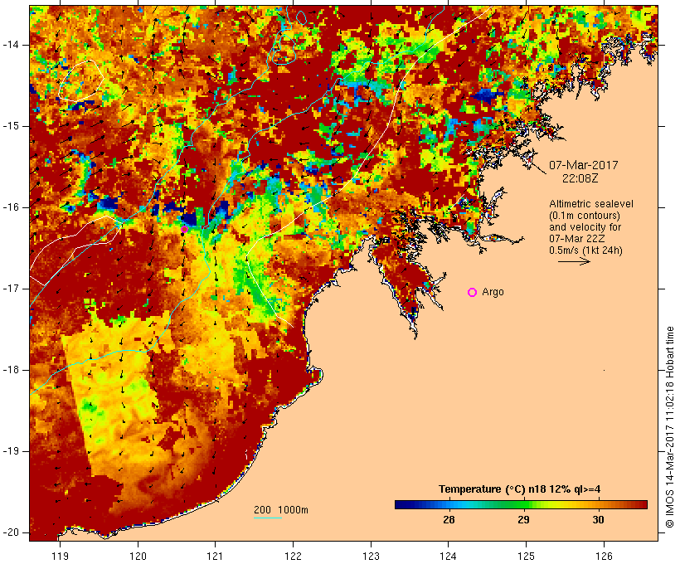Click '07-Mar 22Z' legend line

[x=577, y=239]
